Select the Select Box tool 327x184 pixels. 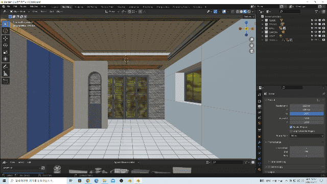6,24
